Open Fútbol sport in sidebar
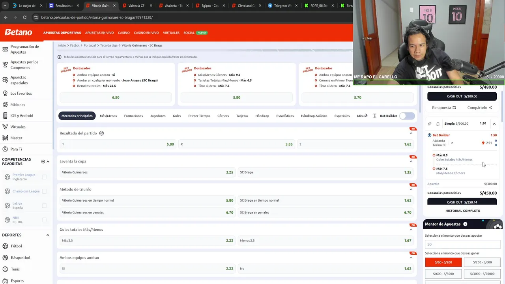Image resolution: width=505 pixels, height=284 pixels. click(16, 246)
